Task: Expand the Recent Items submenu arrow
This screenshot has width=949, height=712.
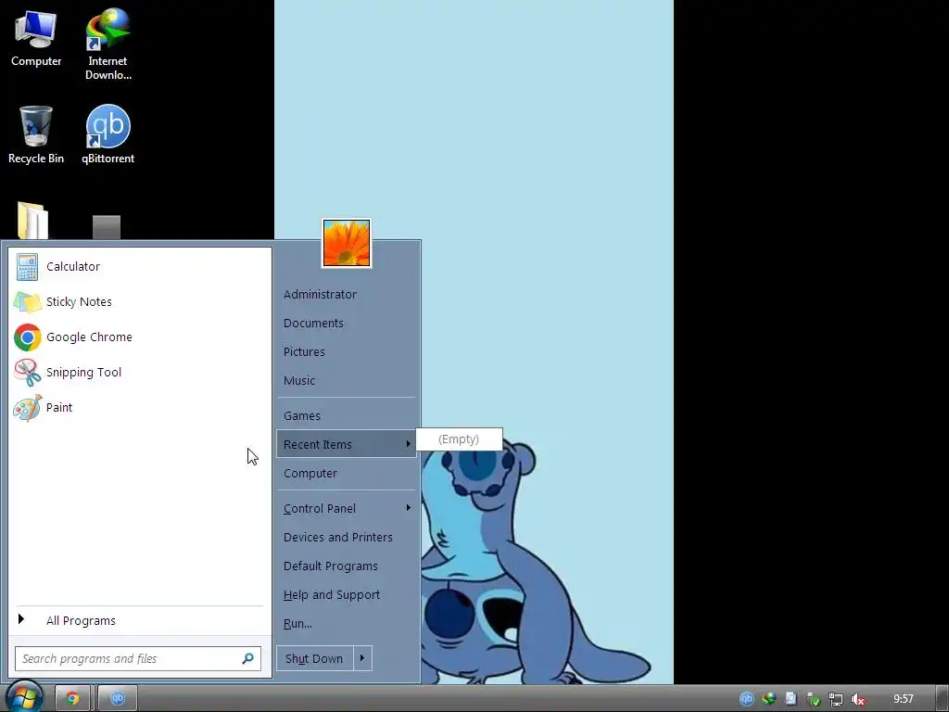Action: pos(409,444)
